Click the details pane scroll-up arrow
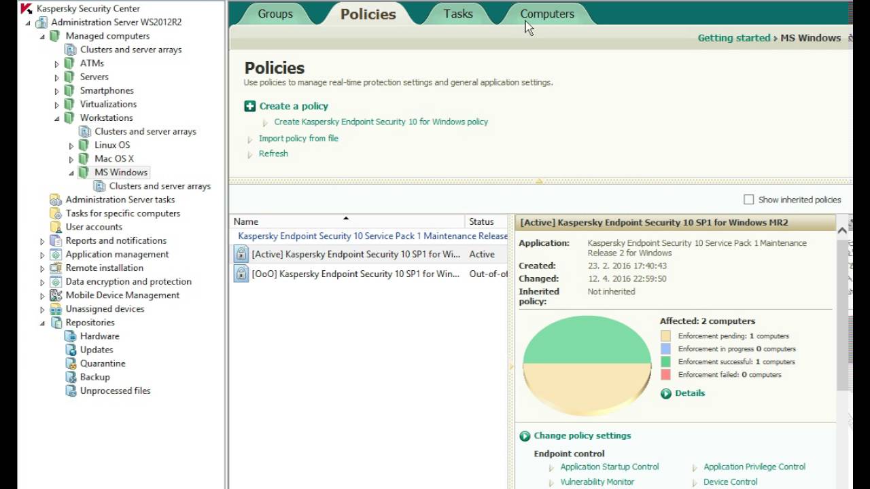870x489 pixels. tap(842, 230)
